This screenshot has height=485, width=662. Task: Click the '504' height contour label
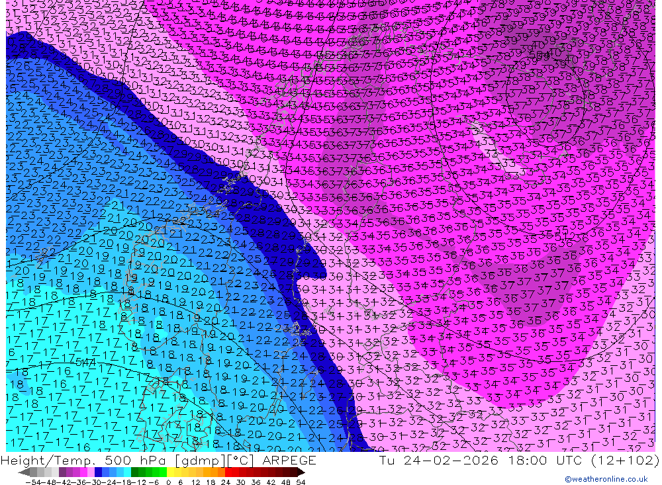(x=539, y=55)
